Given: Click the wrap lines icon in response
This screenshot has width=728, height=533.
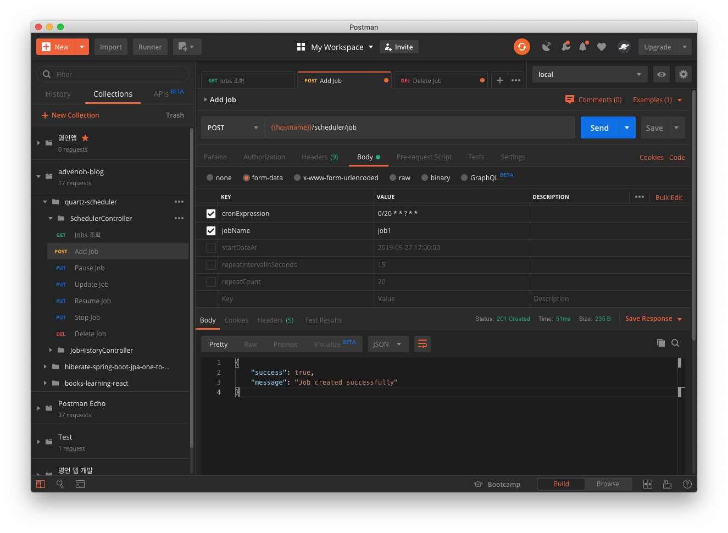Looking at the screenshot, I should coord(422,344).
